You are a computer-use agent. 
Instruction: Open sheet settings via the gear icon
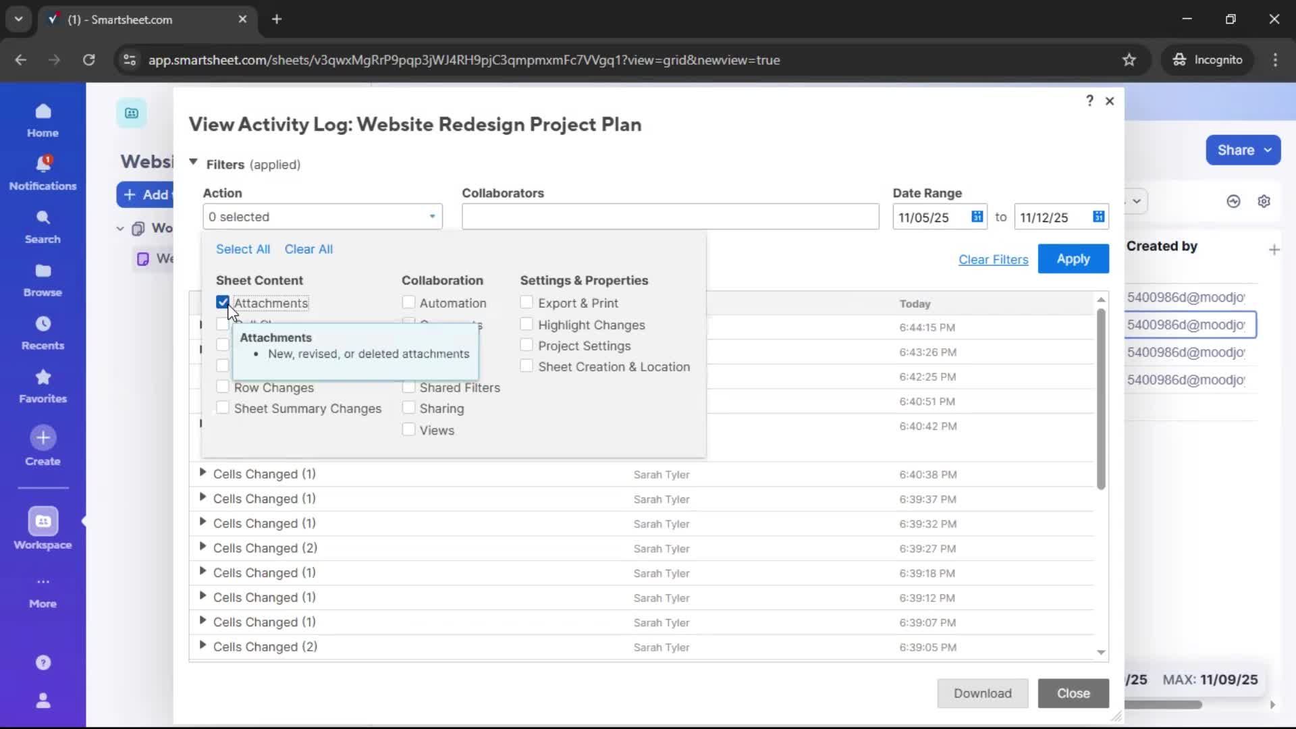pos(1264,201)
